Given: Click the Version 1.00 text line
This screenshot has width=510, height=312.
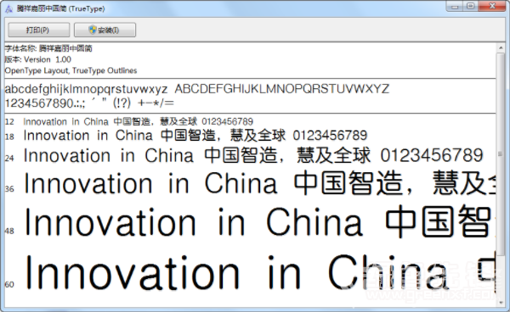Looking at the screenshot, I should pyautogui.click(x=37, y=59).
